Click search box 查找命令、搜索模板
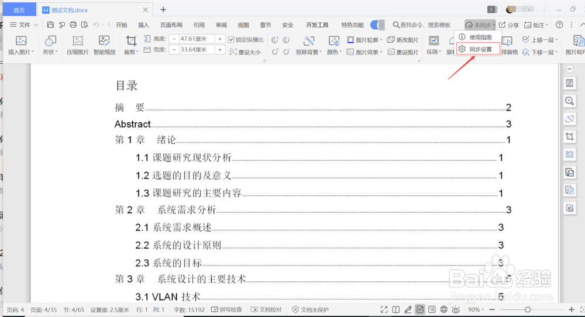Image resolution: width=585 pixels, height=317 pixels. [x=422, y=25]
